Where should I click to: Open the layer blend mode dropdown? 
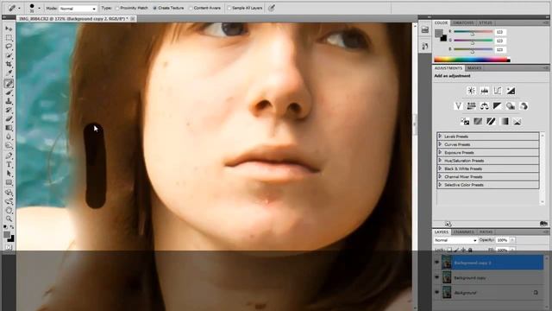click(455, 240)
